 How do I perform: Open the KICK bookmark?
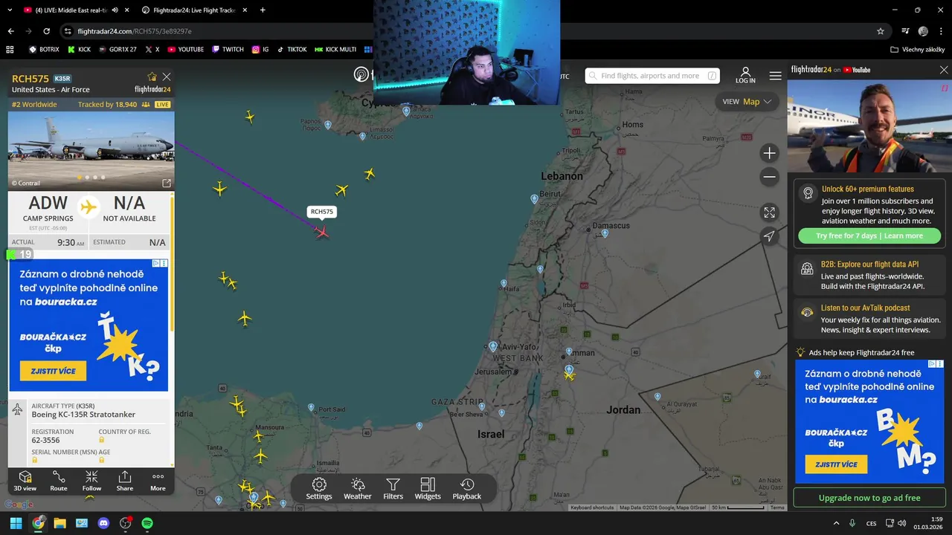[x=79, y=50]
